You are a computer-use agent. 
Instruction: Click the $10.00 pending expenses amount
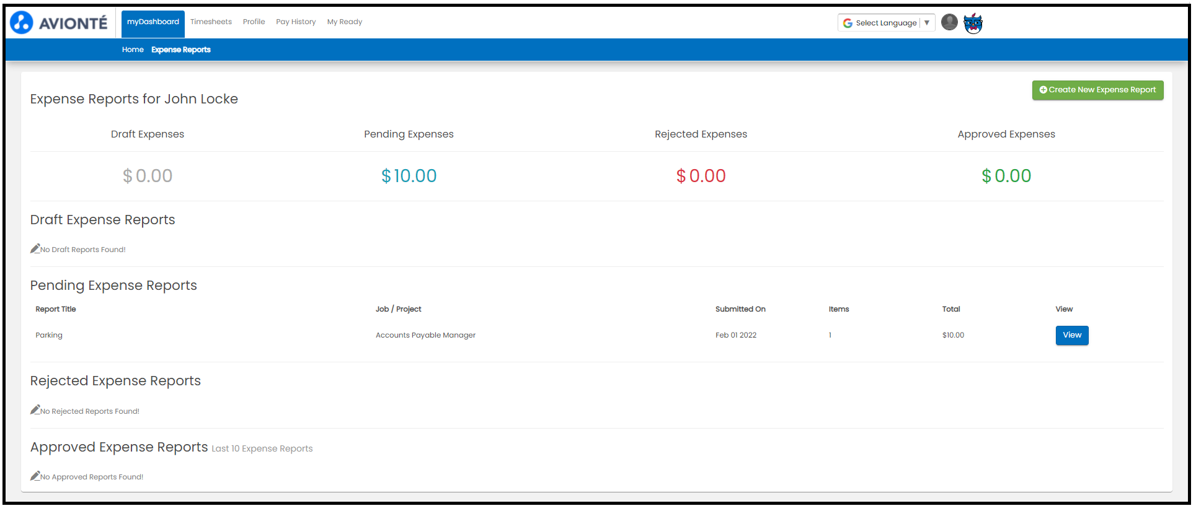point(409,176)
